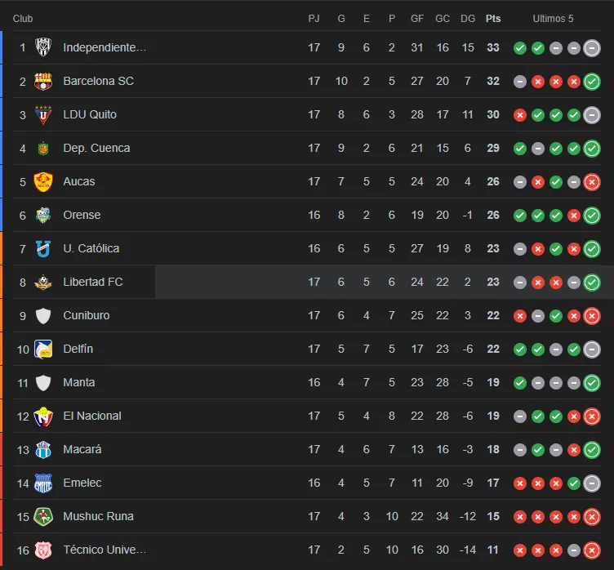
Task: Click the U. Católica club crest
Action: pos(43,248)
